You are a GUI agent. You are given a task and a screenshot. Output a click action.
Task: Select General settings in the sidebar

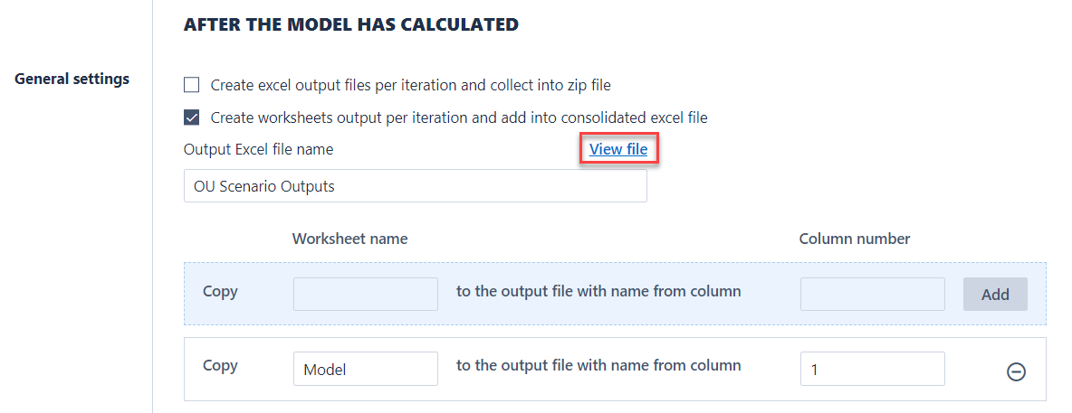(x=72, y=79)
